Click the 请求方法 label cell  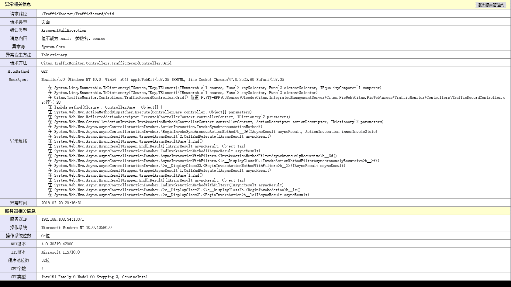pyautogui.click(x=18, y=63)
